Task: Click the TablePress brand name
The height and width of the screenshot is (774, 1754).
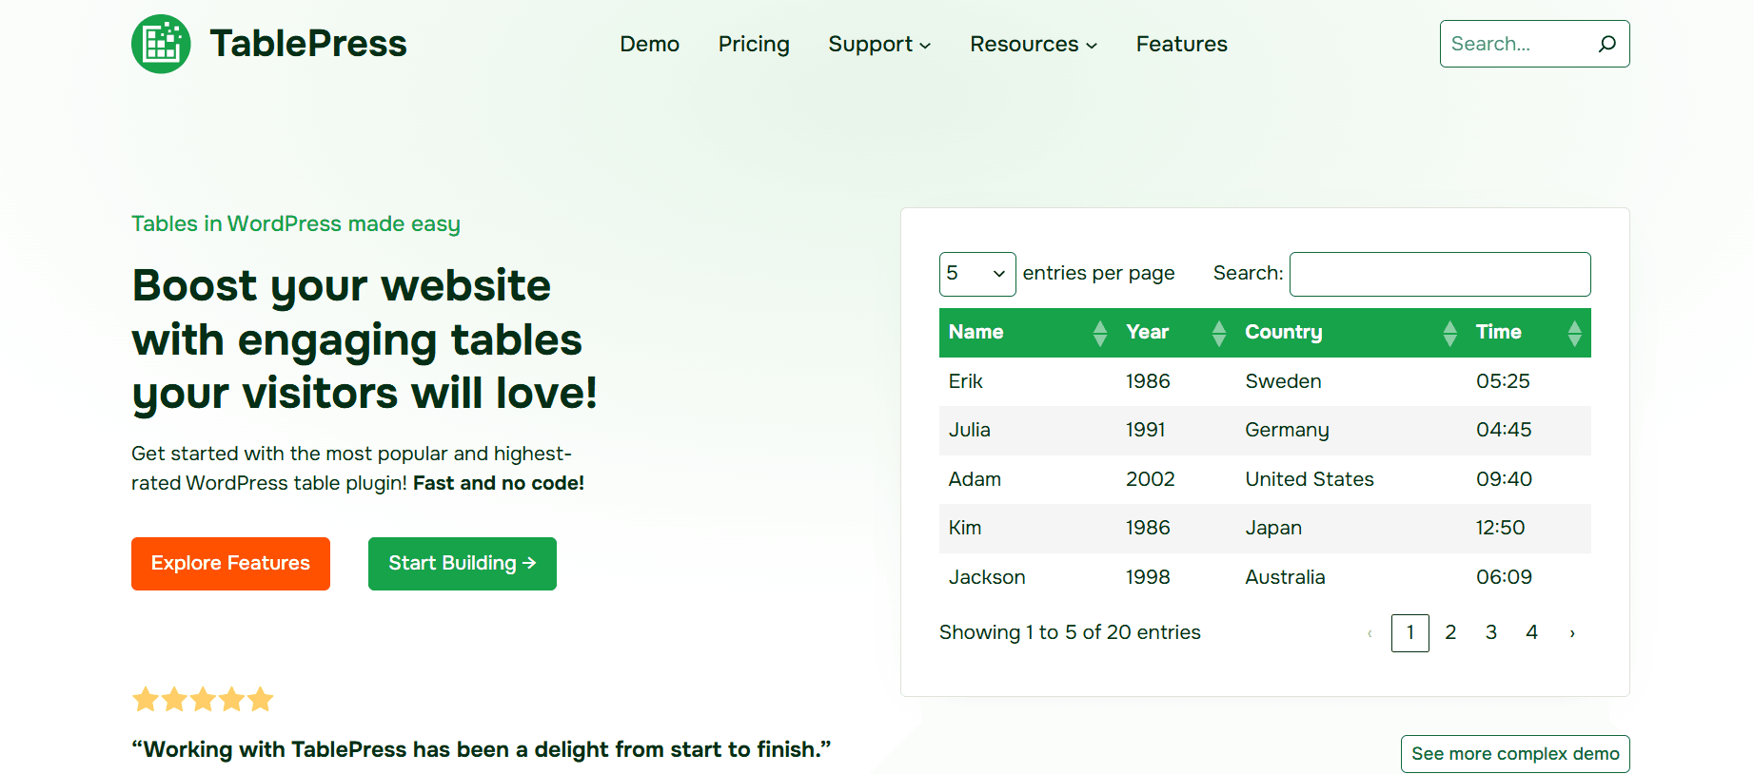Action: click(x=308, y=44)
